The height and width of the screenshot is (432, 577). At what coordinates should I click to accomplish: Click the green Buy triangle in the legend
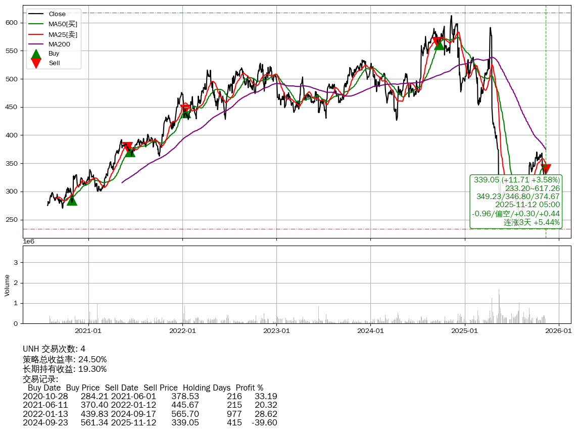pyautogui.click(x=36, y=54)
